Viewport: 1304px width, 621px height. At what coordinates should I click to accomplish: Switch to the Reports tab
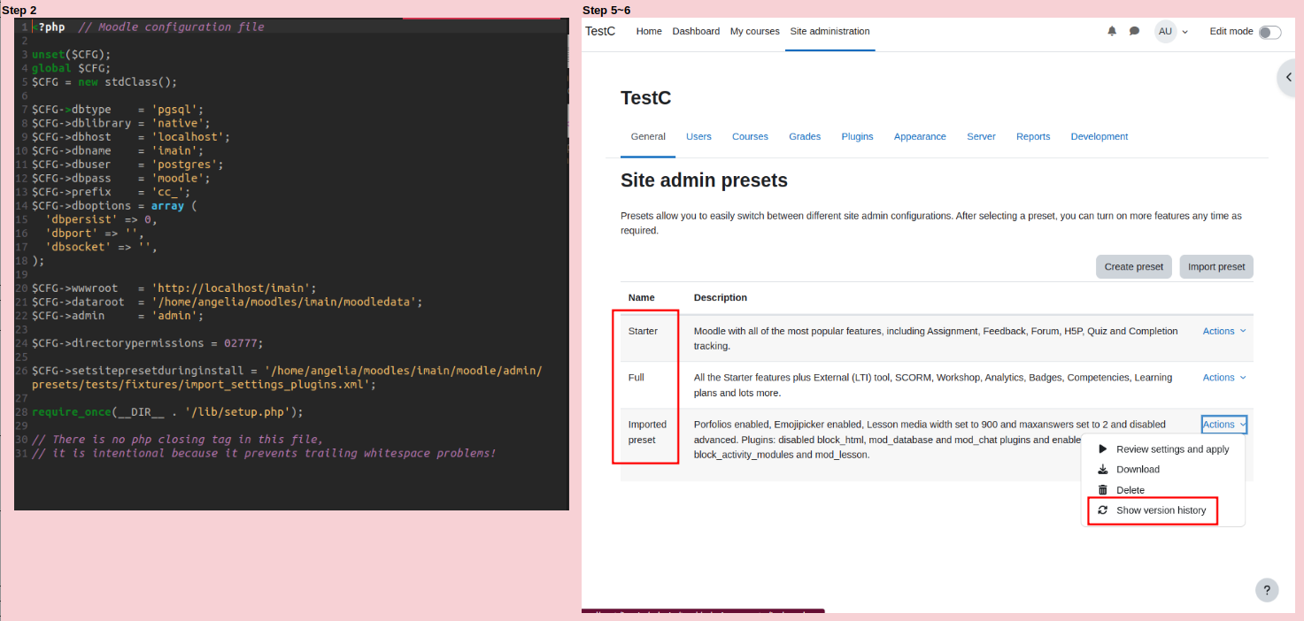tap(1033, 136)
